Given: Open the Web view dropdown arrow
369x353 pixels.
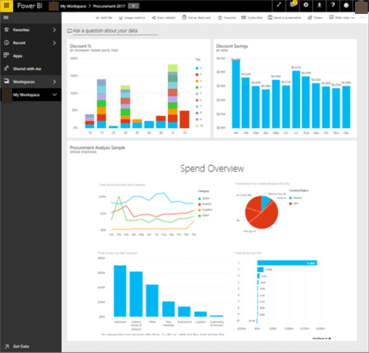Looking at the screenshot, I should [353, 18].
